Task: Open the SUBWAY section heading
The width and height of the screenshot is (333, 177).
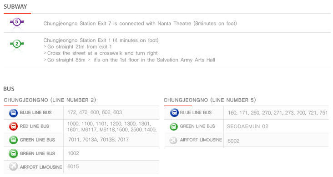Action: 15,6
